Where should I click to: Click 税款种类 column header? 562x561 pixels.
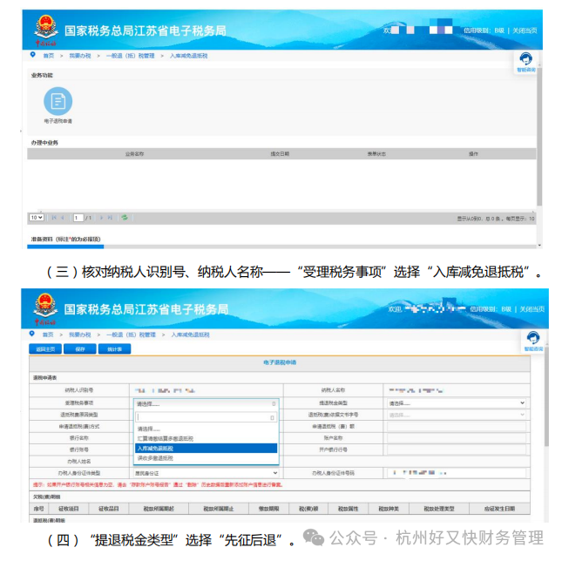pyautogui.click(x=389, y=509)
